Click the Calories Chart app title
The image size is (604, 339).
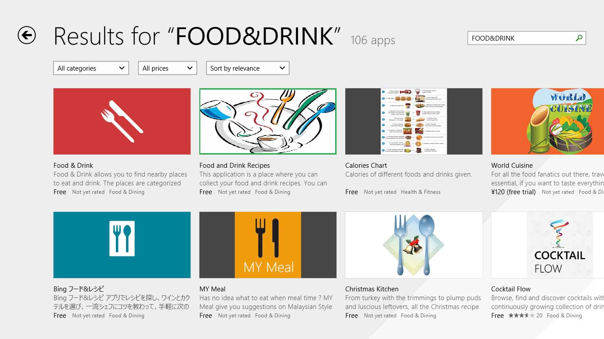tap(366, 166)
